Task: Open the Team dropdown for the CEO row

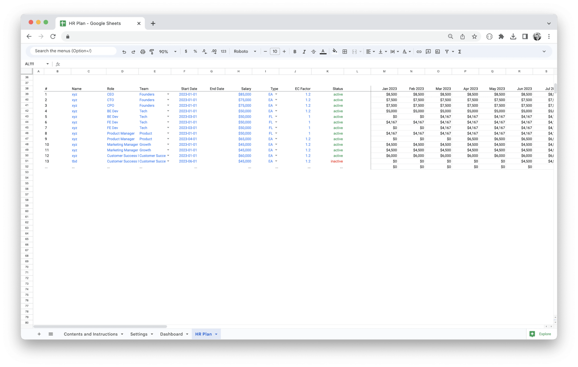Action: tap(168, 94)
